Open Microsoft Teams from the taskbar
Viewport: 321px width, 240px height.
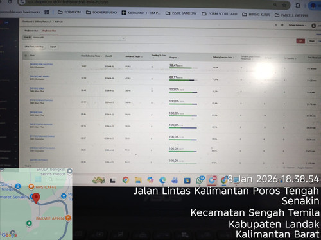(x=175, y=180)
